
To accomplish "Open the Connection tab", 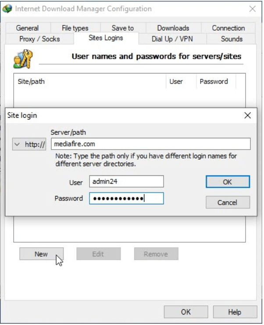I will (228, 28).
